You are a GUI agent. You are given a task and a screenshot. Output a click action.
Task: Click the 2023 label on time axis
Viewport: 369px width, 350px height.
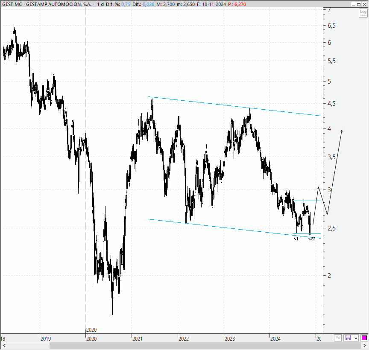click(x=230, y=339)
